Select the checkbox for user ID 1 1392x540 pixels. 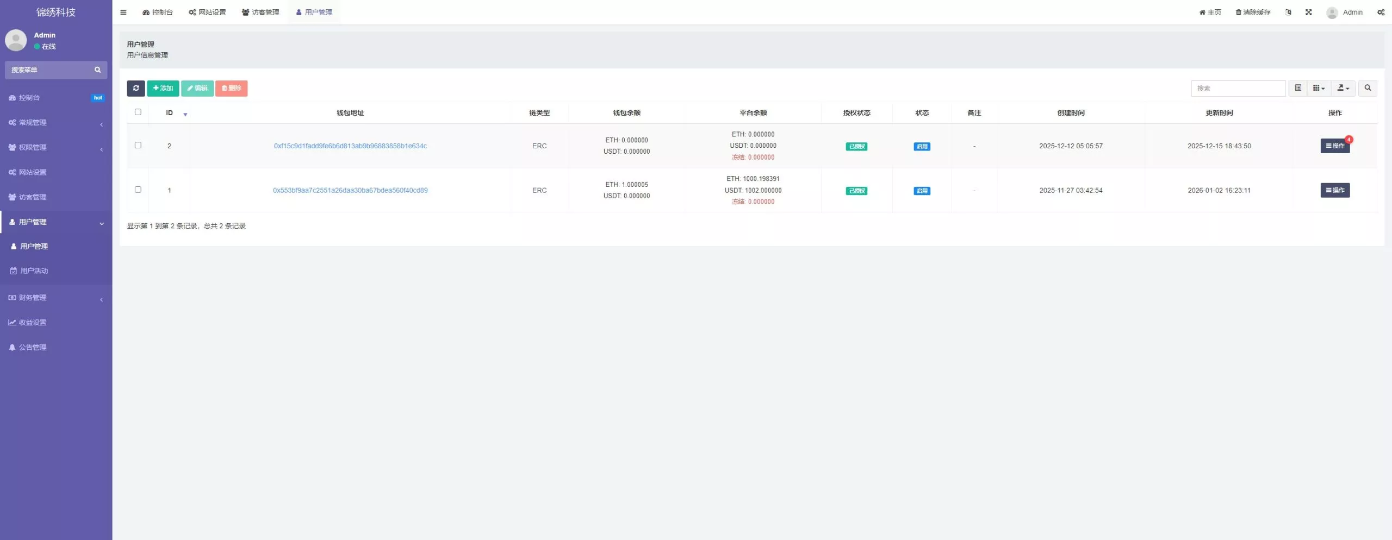click(x=138, y=190)
